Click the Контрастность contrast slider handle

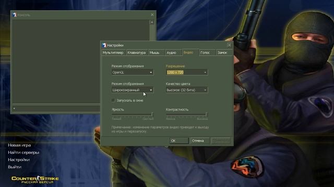pyautogui.click(x=207, y=114)
